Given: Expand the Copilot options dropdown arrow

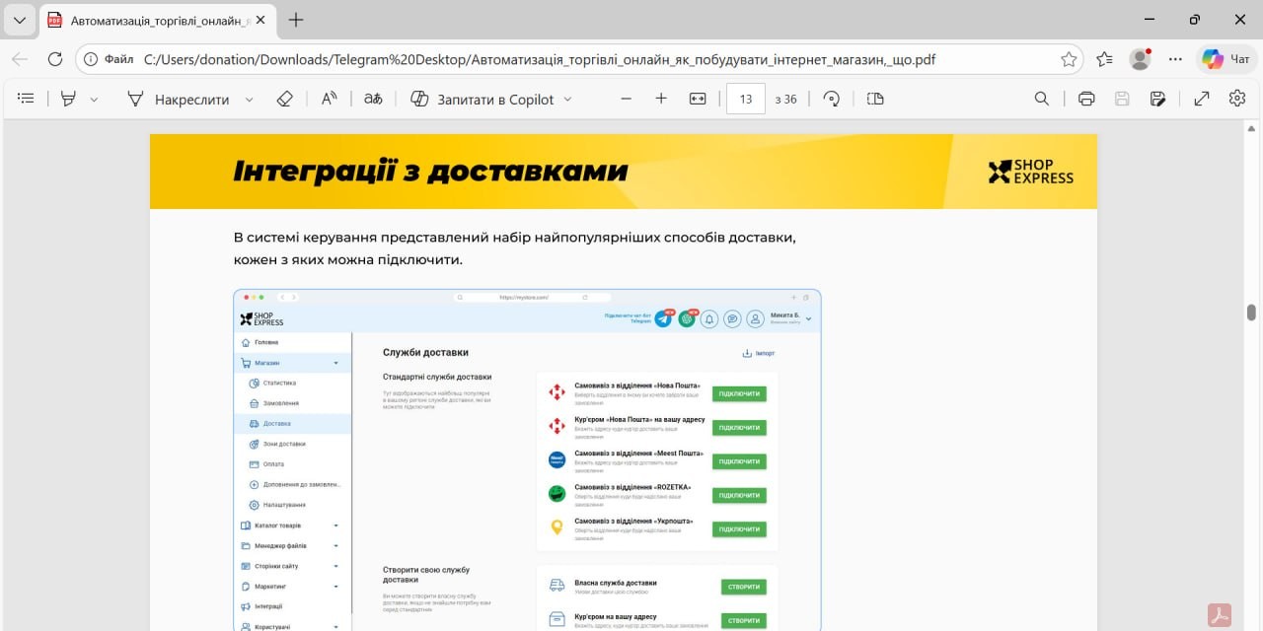Looking at the screenshot, I should pyautogui.click(x=567, y=100).
